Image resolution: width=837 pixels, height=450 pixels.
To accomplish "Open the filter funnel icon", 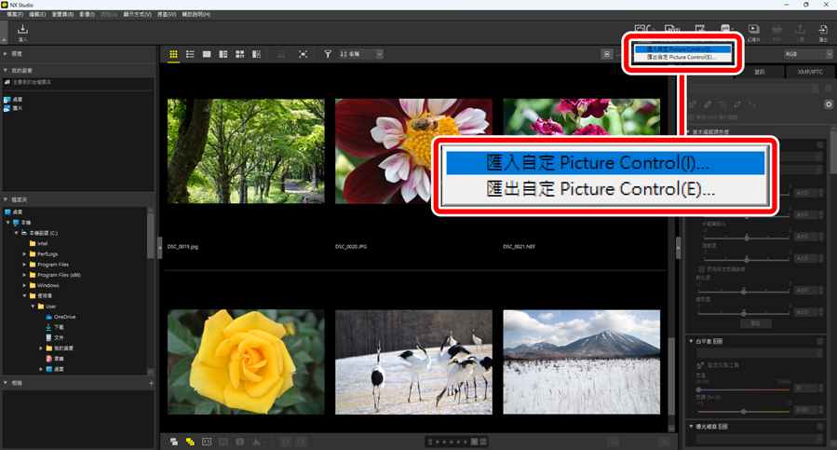I will pyautogui.click(x=328, y=55).
